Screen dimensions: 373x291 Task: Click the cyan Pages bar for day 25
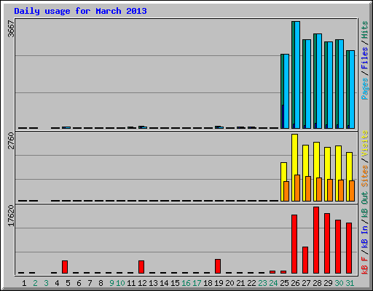click(x=286, y=91)
